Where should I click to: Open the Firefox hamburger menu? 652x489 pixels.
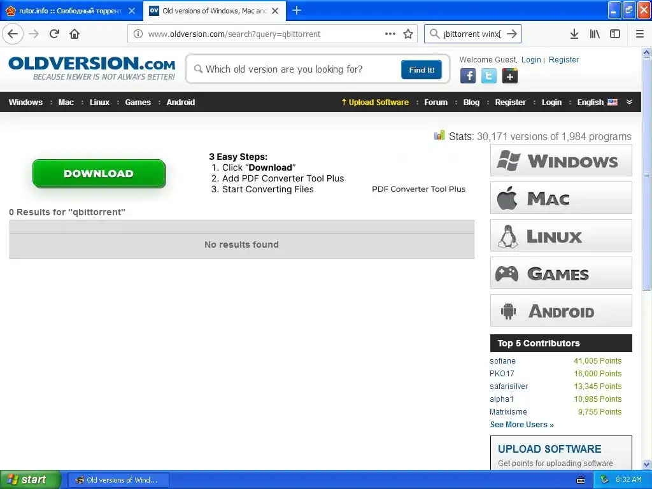click(639, 34)
